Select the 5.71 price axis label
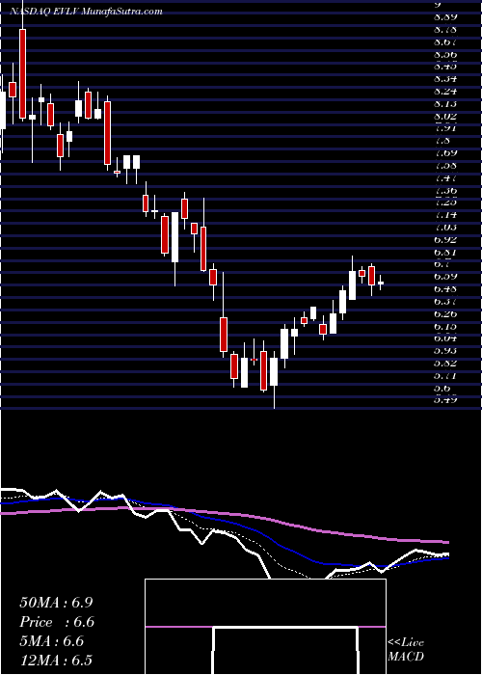 pos(445,376)
